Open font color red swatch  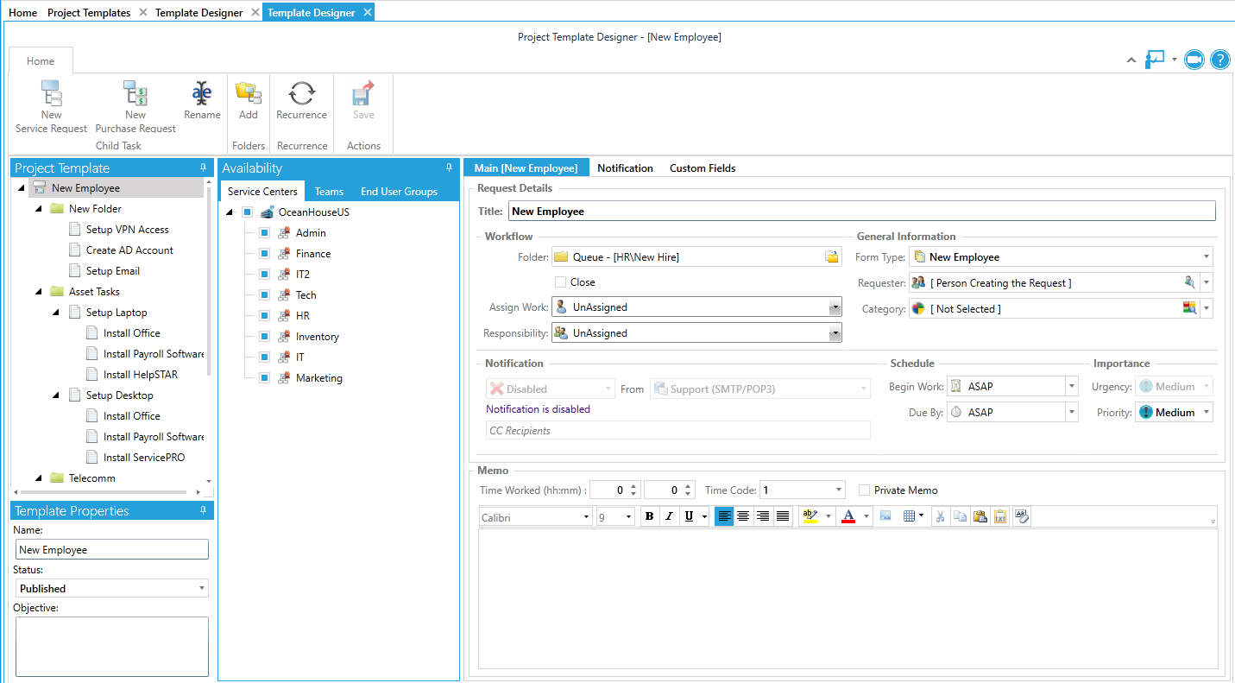point(847,516)
